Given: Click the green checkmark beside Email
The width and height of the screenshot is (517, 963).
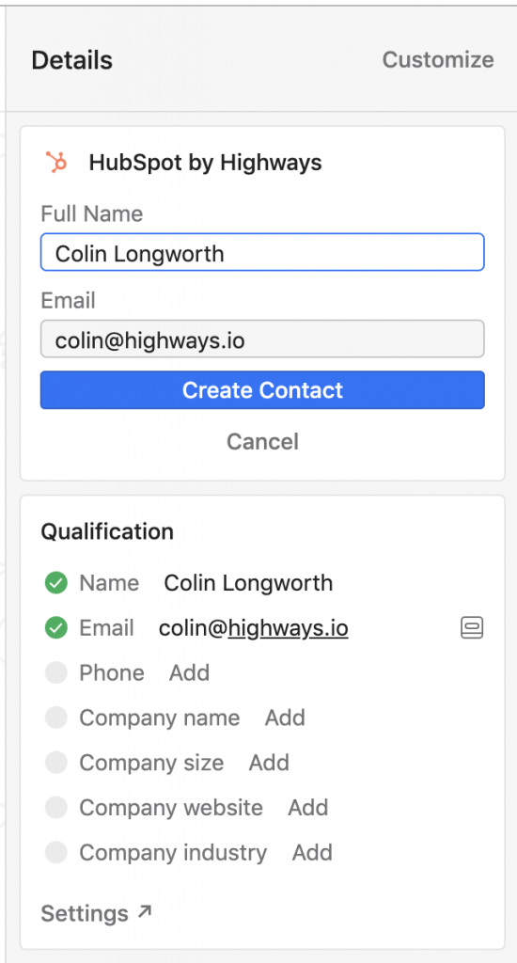Looking at the screenshot, I should tap(55, 627).
